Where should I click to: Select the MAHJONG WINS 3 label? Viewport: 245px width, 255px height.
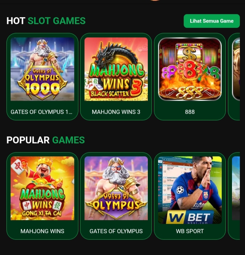tap(116, 112)
